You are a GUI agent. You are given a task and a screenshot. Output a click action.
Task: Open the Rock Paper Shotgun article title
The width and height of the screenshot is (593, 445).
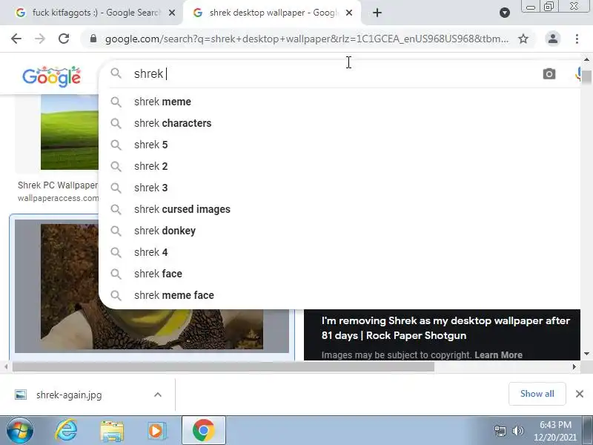click(445, 328)
